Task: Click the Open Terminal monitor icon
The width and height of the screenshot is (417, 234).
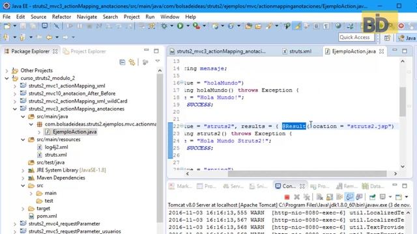Action: [x=45, y=26]
